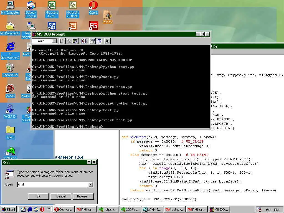This screenshot has width=284, height=213.
Task: Switch to the test.py... taskbar button
Action: coord(175,210)
